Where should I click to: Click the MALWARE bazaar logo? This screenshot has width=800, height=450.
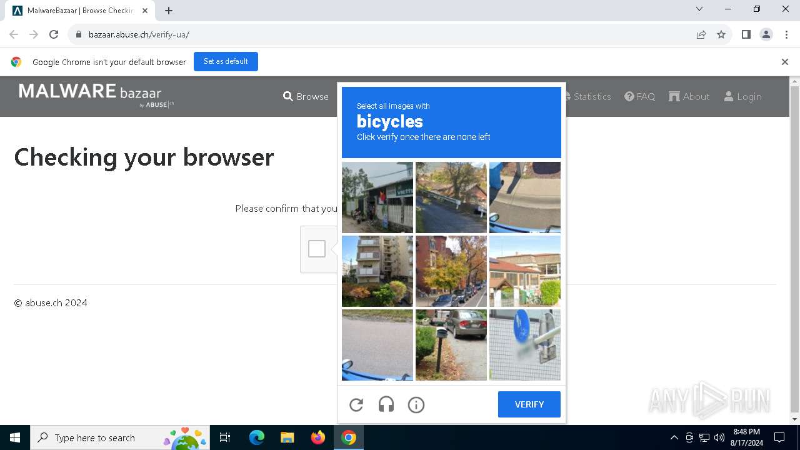96,95
